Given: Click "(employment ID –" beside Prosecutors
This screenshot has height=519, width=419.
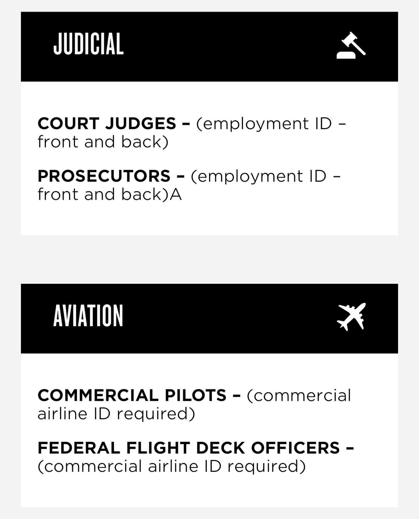Looking at the screenshot, I should point(266,176).
